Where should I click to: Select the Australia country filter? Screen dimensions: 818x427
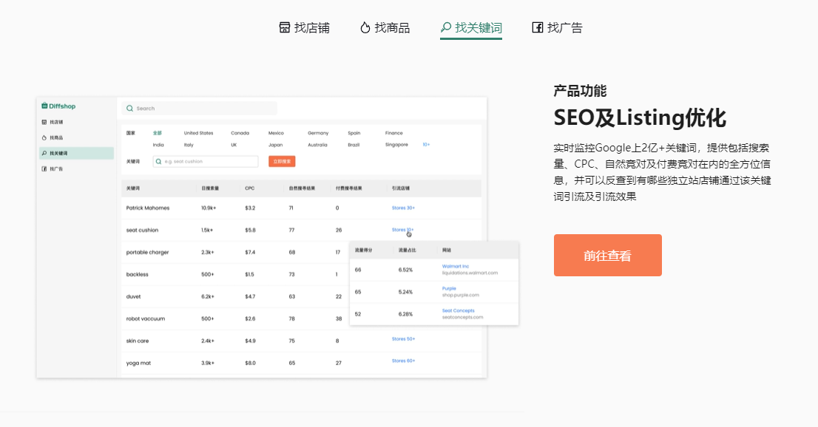pyautogui.click(x=317, y=145)
